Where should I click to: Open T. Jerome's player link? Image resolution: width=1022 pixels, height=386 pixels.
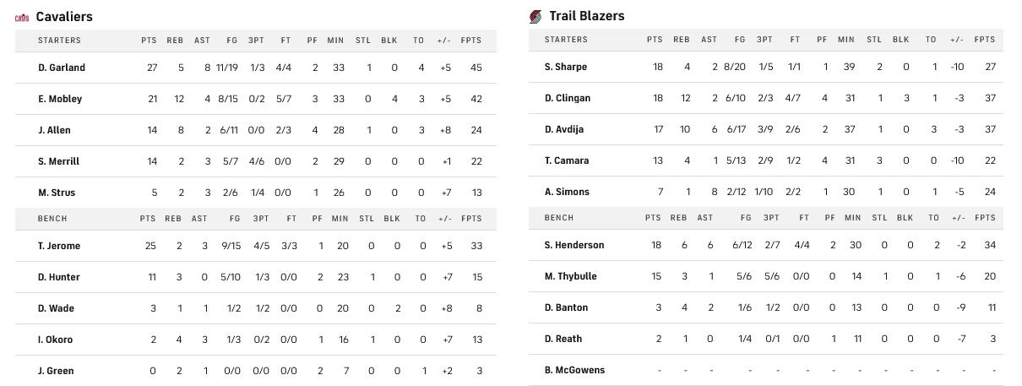[58, 246]
